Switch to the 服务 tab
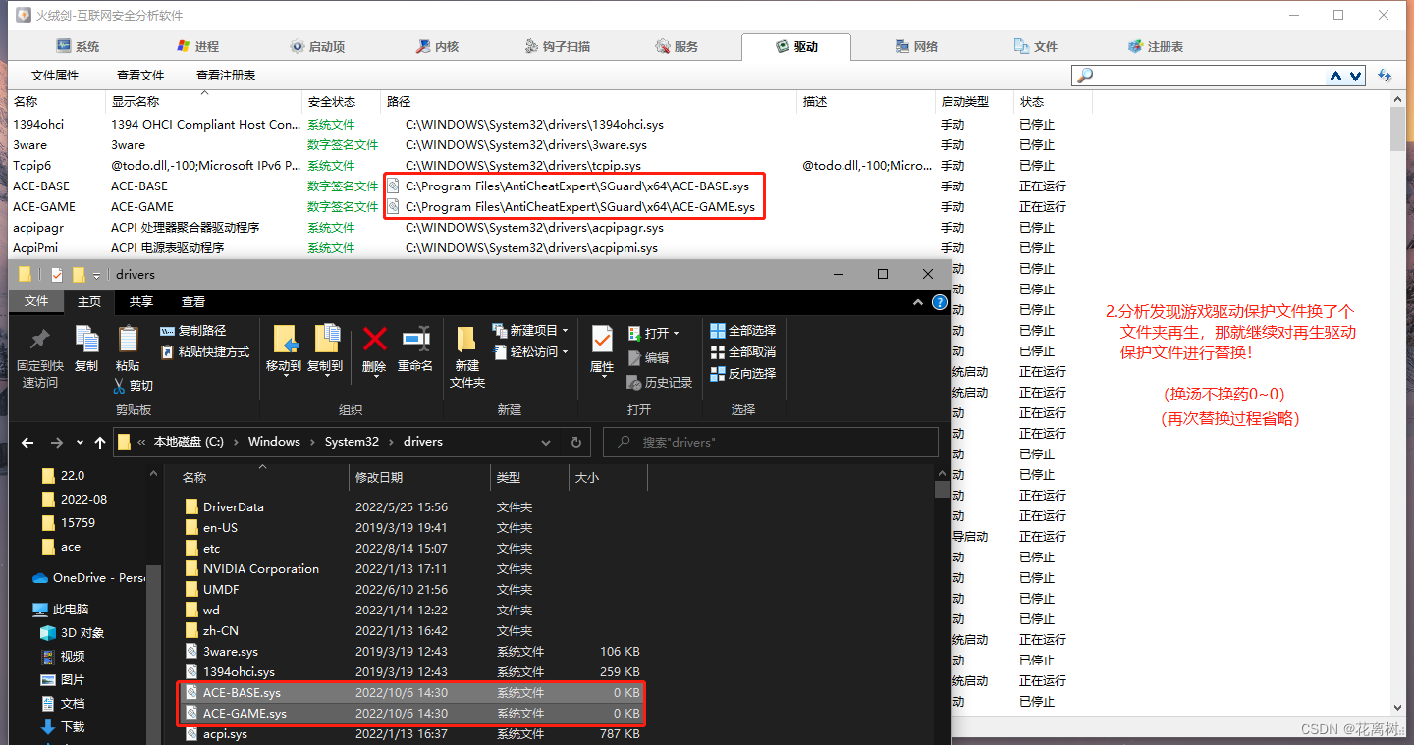Screen dimensions: 1414x745 pyautogui.click(x=677, y=46)
